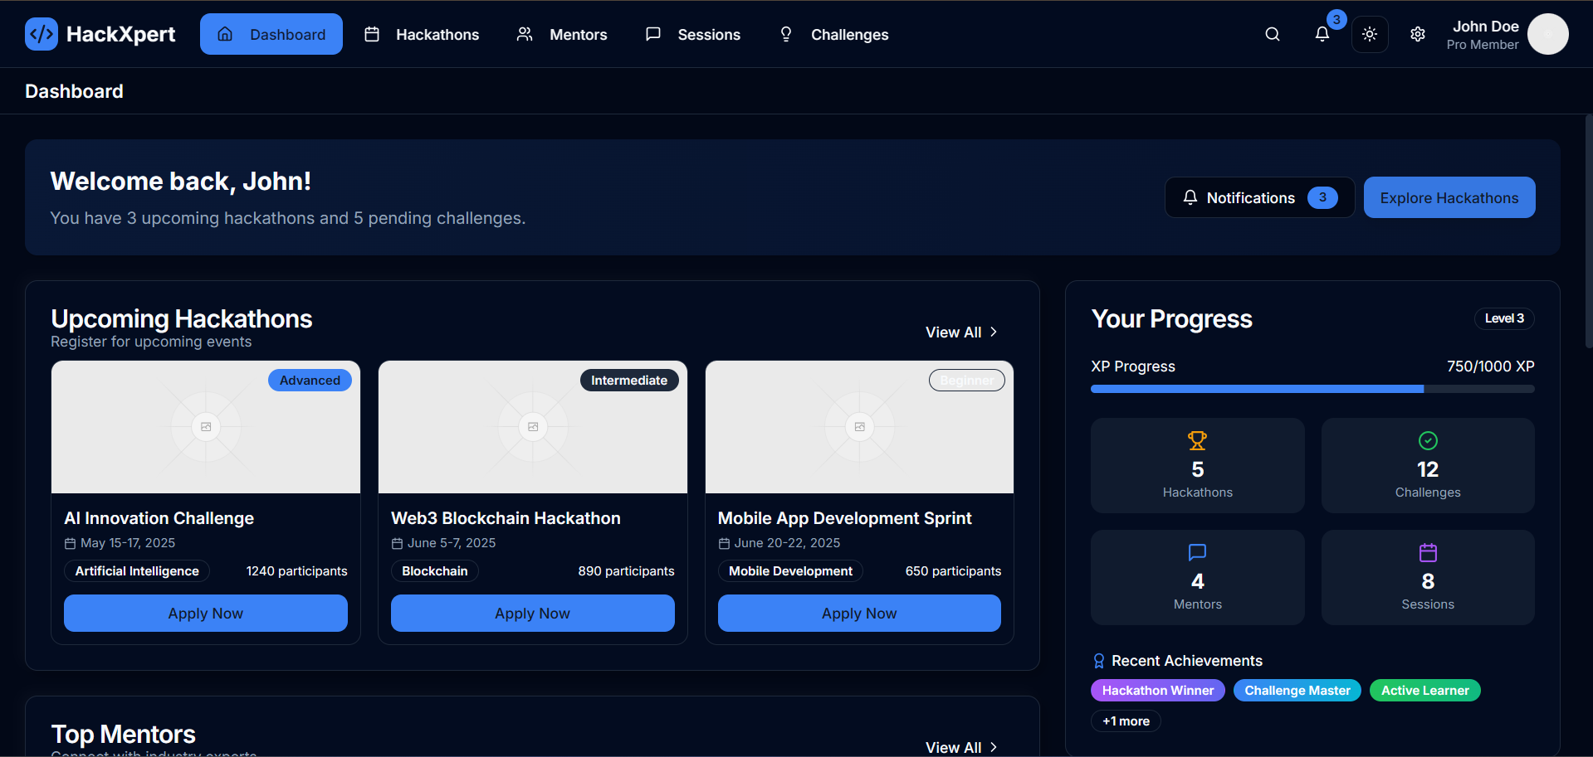Open the AI Innovation Challenge thumbnail image

pos(206,427)
